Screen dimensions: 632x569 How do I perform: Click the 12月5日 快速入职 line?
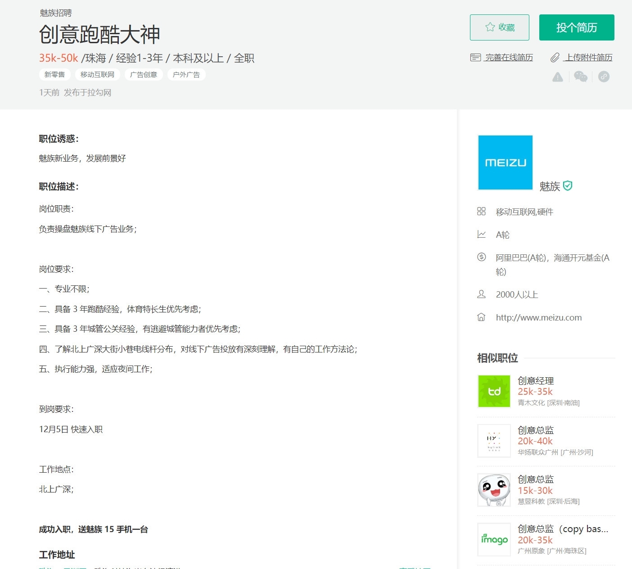click(71, 429)
